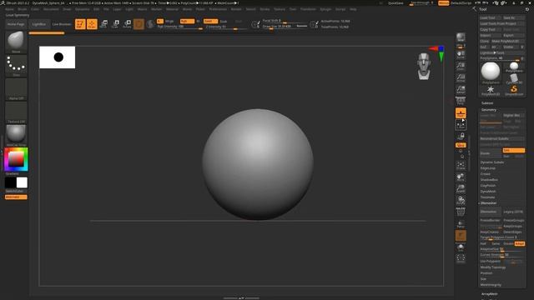Click the LightBox button
The image size is (534, 300).
pos(39,24)
